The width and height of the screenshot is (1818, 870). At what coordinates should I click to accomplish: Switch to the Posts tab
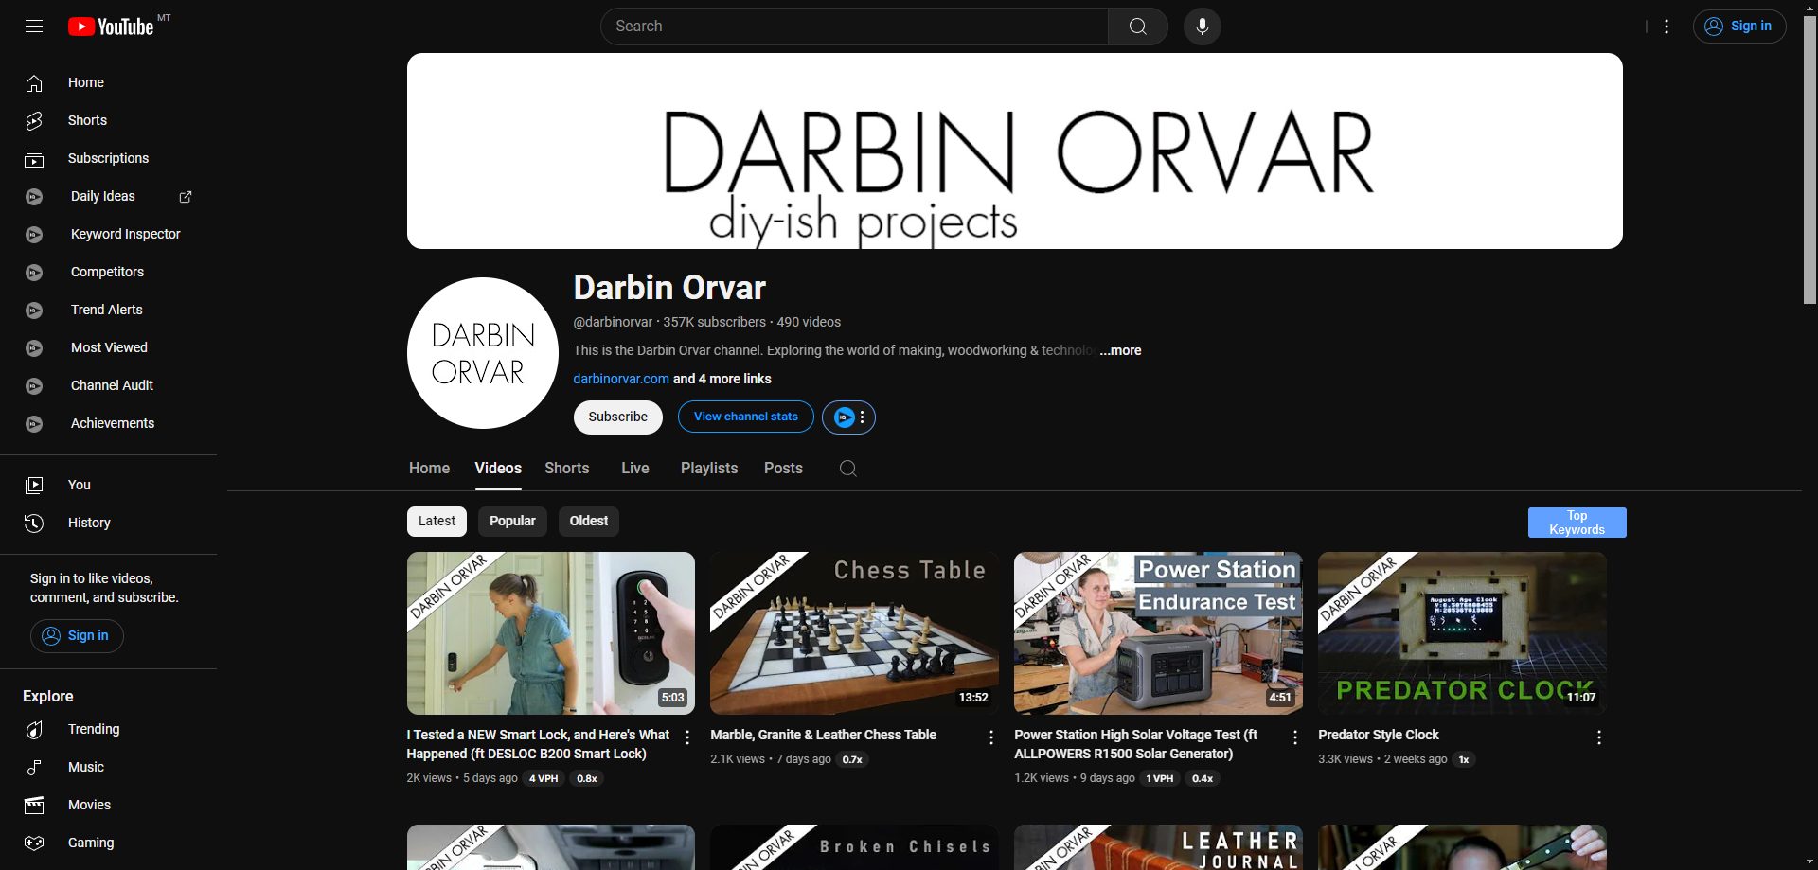point(783,469)
